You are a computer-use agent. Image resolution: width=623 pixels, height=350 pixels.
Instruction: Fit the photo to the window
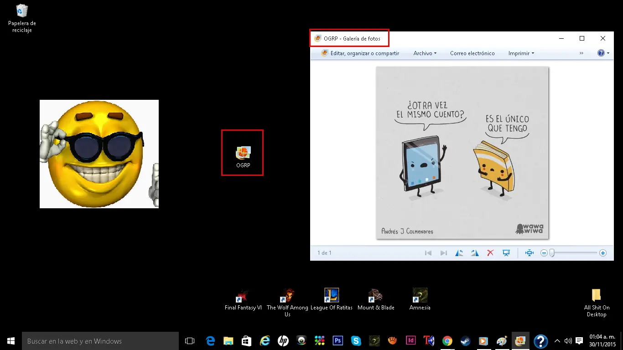530,253
